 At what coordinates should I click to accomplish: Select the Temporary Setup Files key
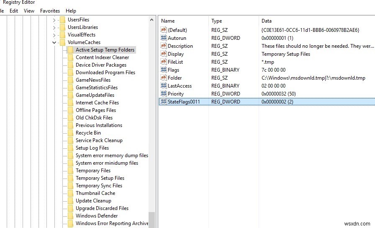point(100,178)
